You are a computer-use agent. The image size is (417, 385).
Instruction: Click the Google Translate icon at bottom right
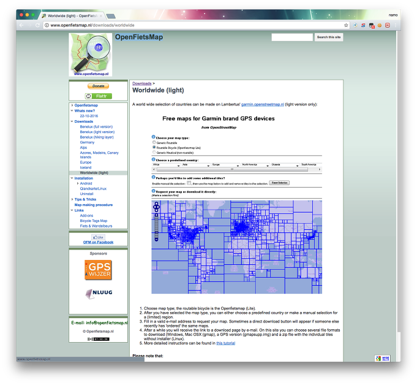383,359
